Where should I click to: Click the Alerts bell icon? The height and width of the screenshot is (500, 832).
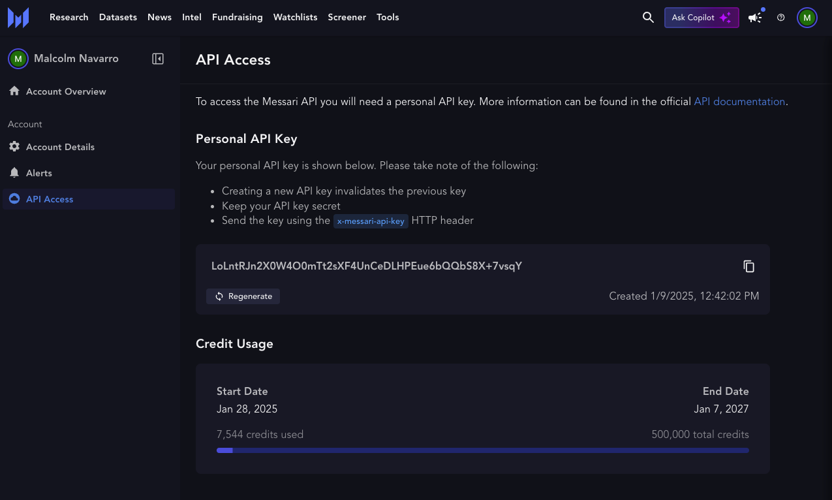tap(14, 172)
